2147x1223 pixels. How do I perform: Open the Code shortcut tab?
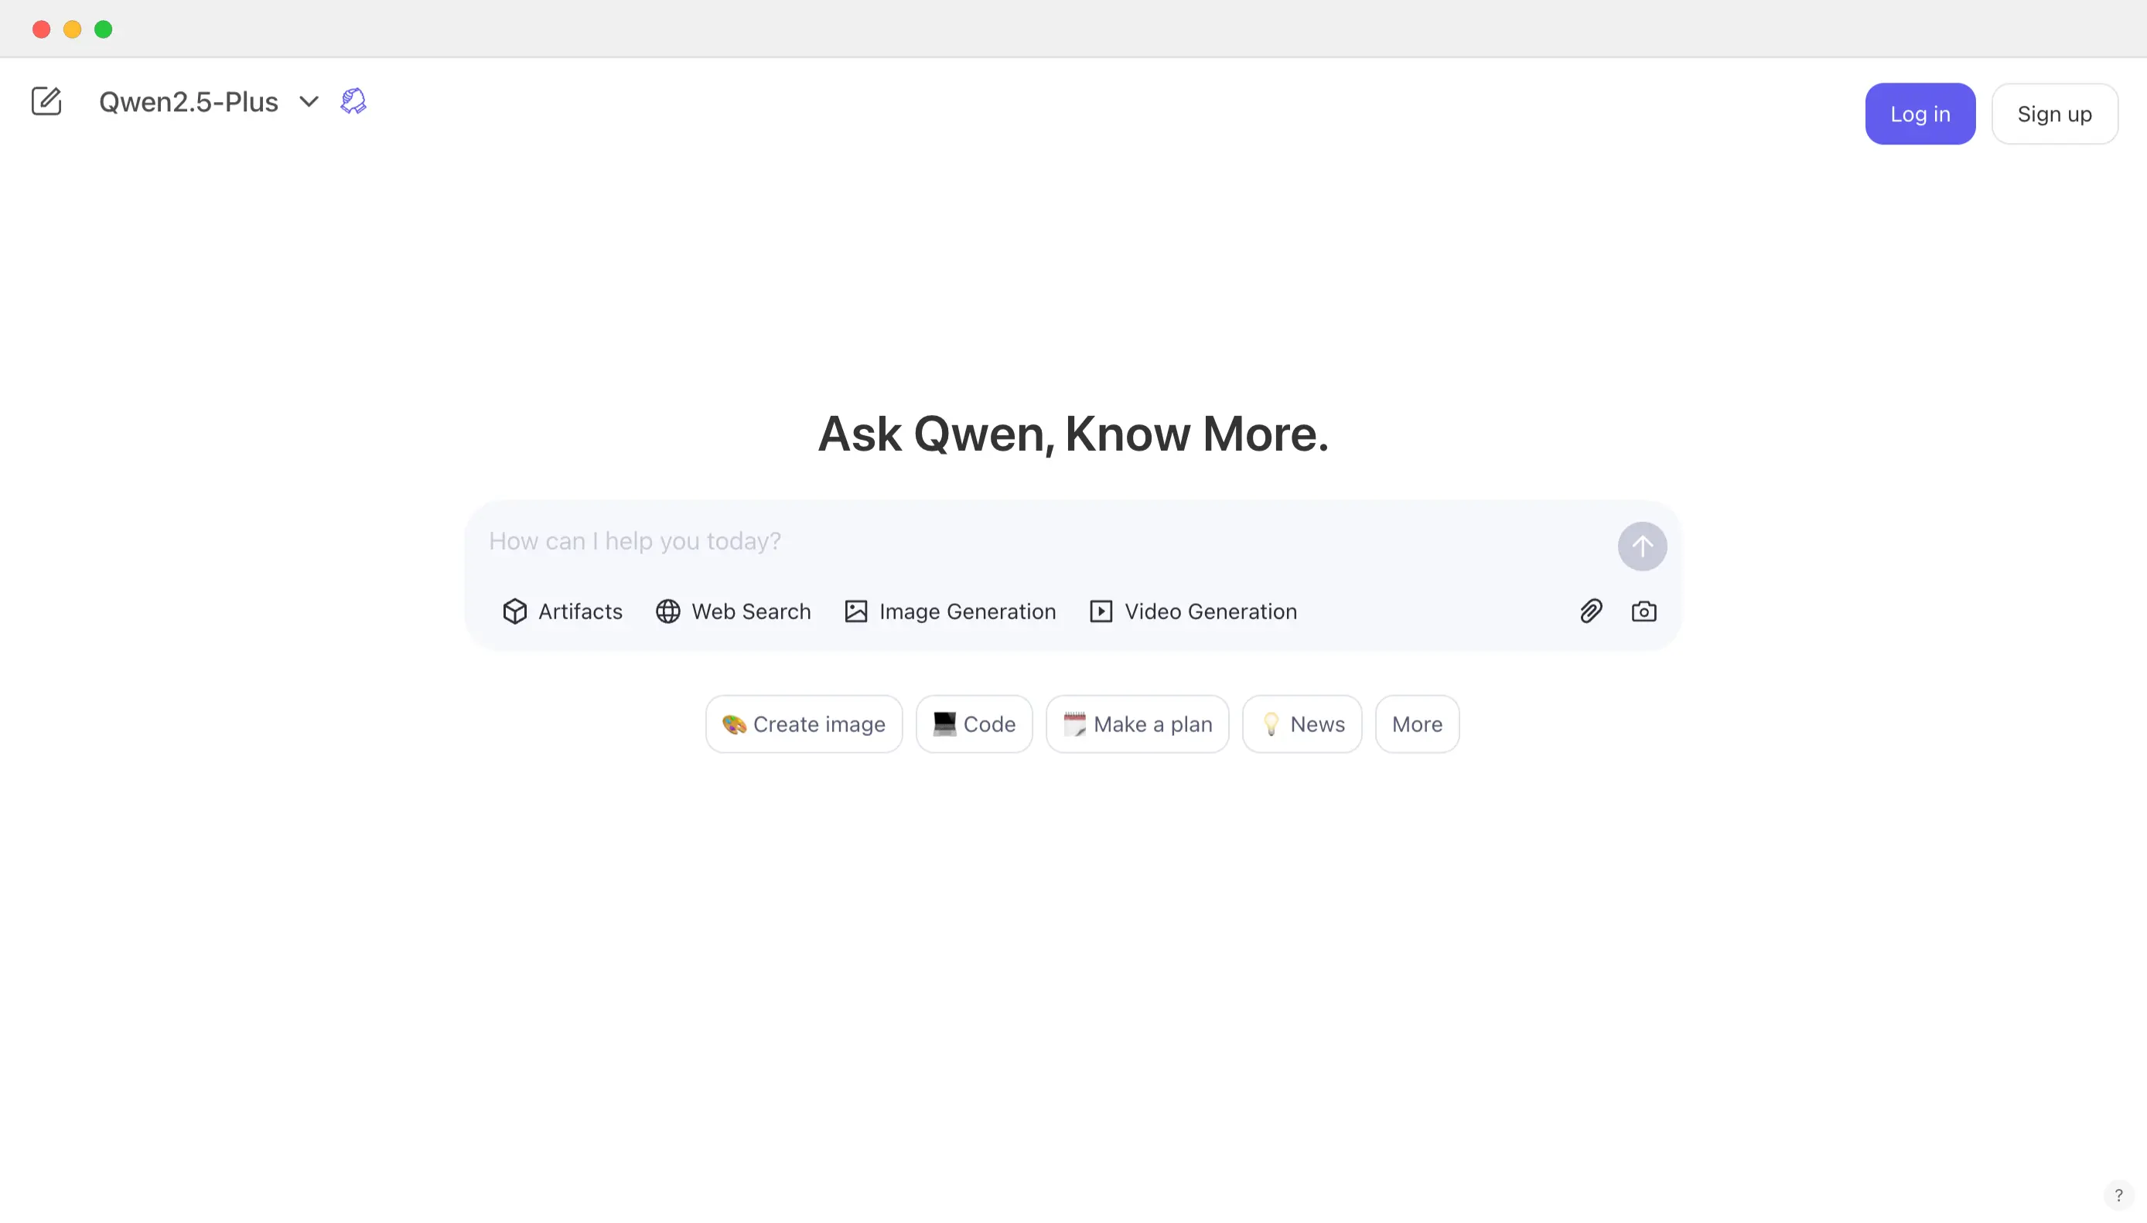[973, 724]
